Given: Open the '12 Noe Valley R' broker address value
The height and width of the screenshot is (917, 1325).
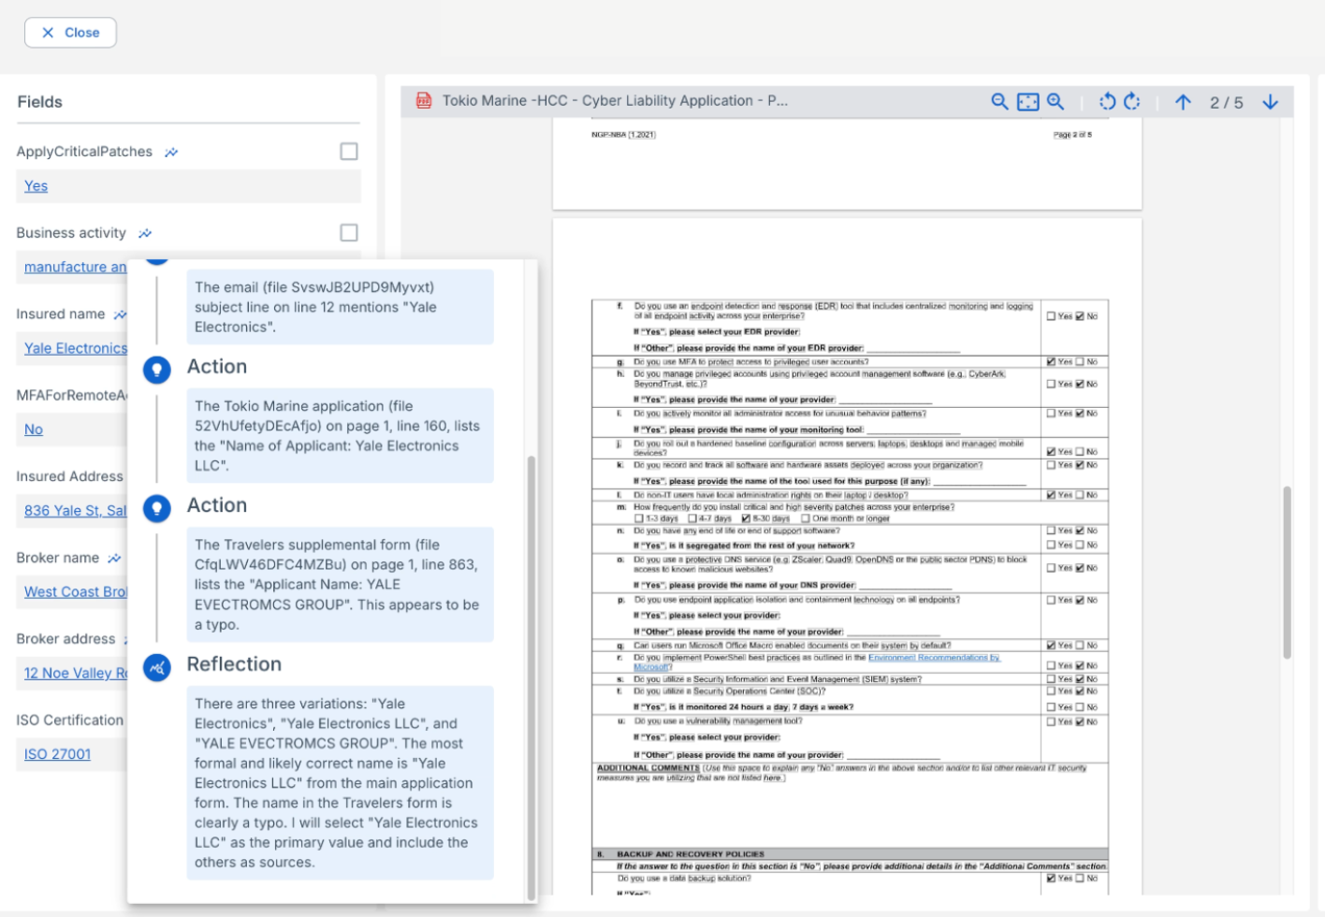Looking at the screenshot, I should tap(75, 673).
